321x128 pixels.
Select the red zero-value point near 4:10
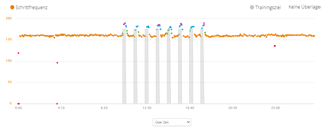point(57,104)
